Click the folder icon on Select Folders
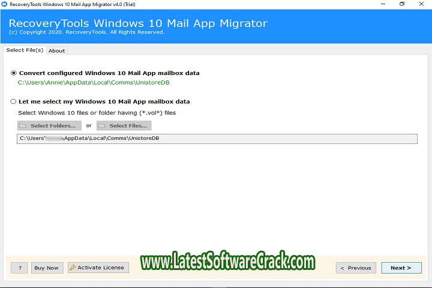The height and width of the screenshot is (288, 432). [23, 125]
